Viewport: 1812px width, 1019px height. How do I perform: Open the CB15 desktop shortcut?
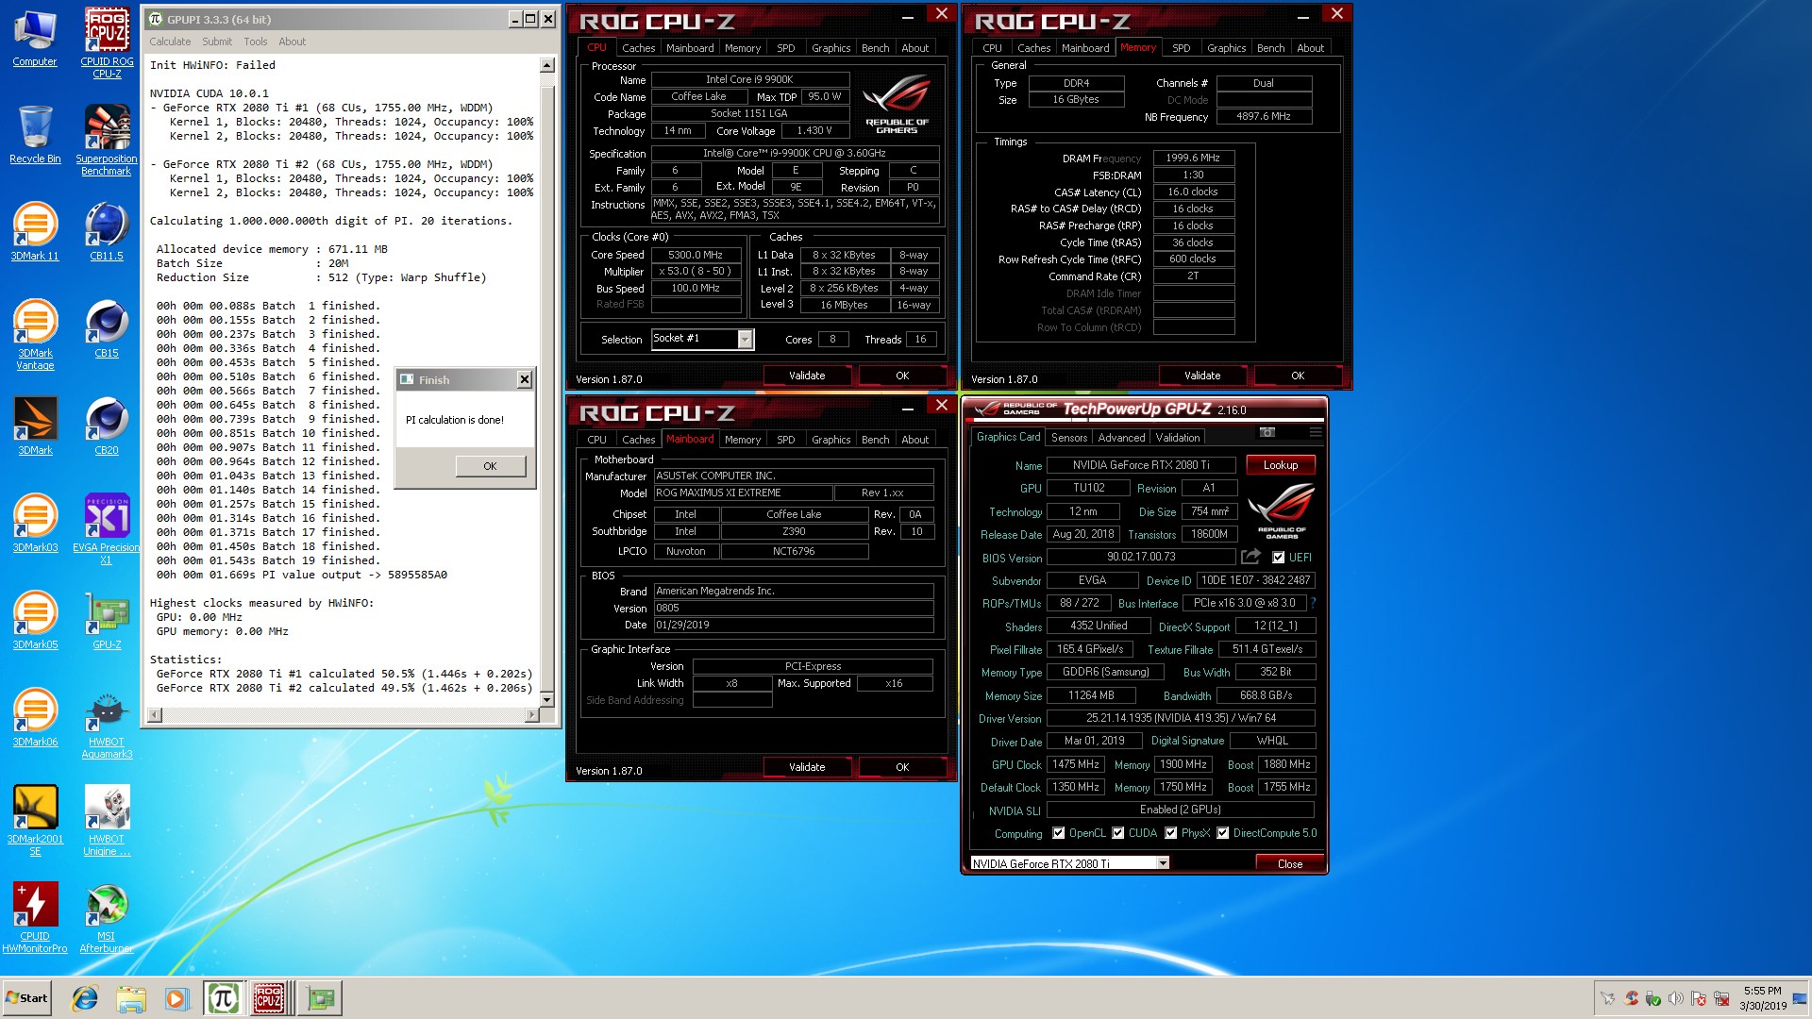[x=107, y=329]
